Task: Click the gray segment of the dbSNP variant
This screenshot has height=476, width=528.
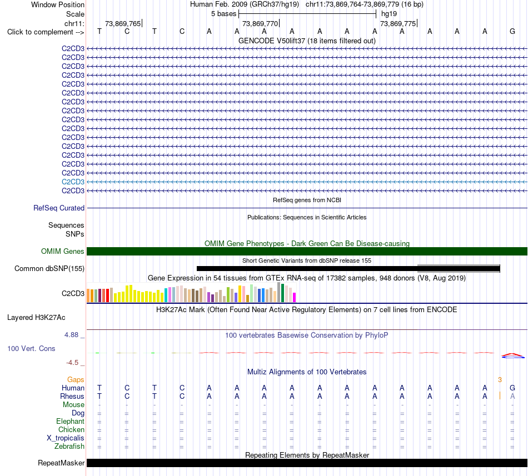Action: point(459,268)
